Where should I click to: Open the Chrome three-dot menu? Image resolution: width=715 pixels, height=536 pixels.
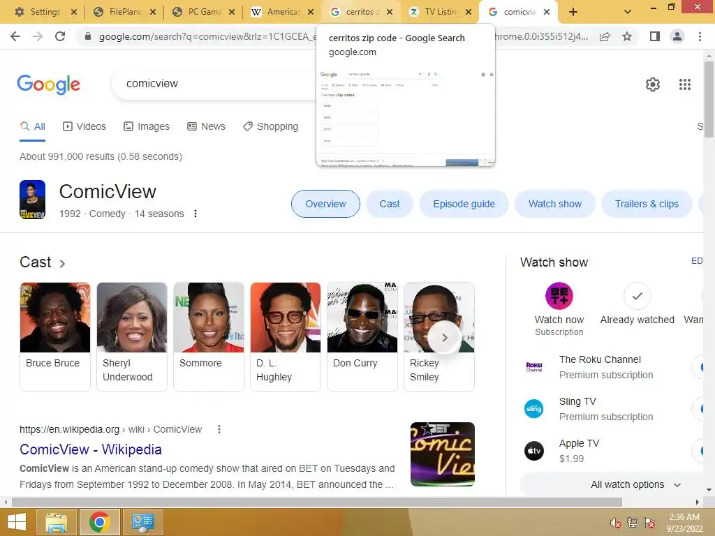[x=700, y=36]
